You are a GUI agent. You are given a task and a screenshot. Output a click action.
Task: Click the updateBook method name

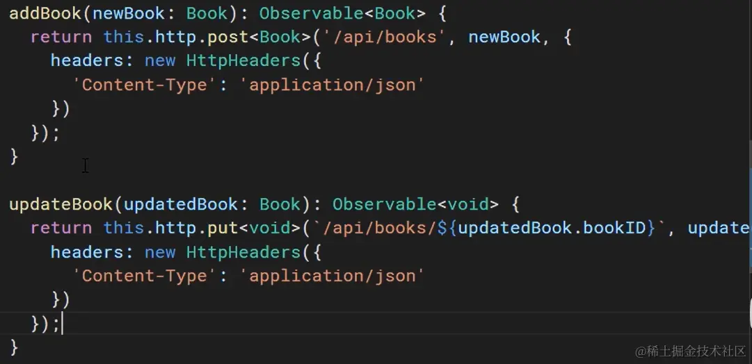[x=61, y=204]
